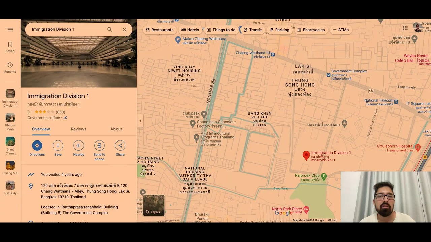This screenshot has height=242, width=431.
Task: Click the search magnifier icon
Action: tap(110, 30)
